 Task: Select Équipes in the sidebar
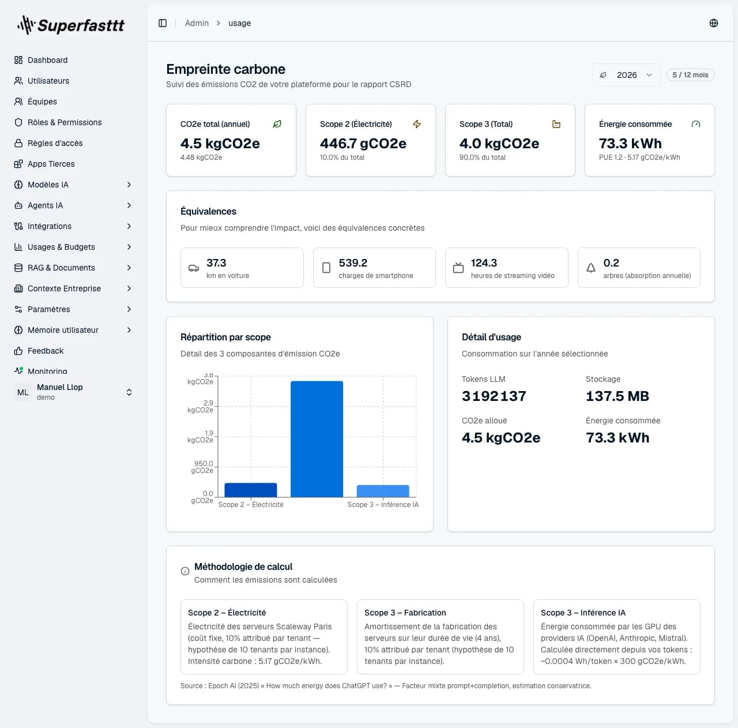(74, 102)
